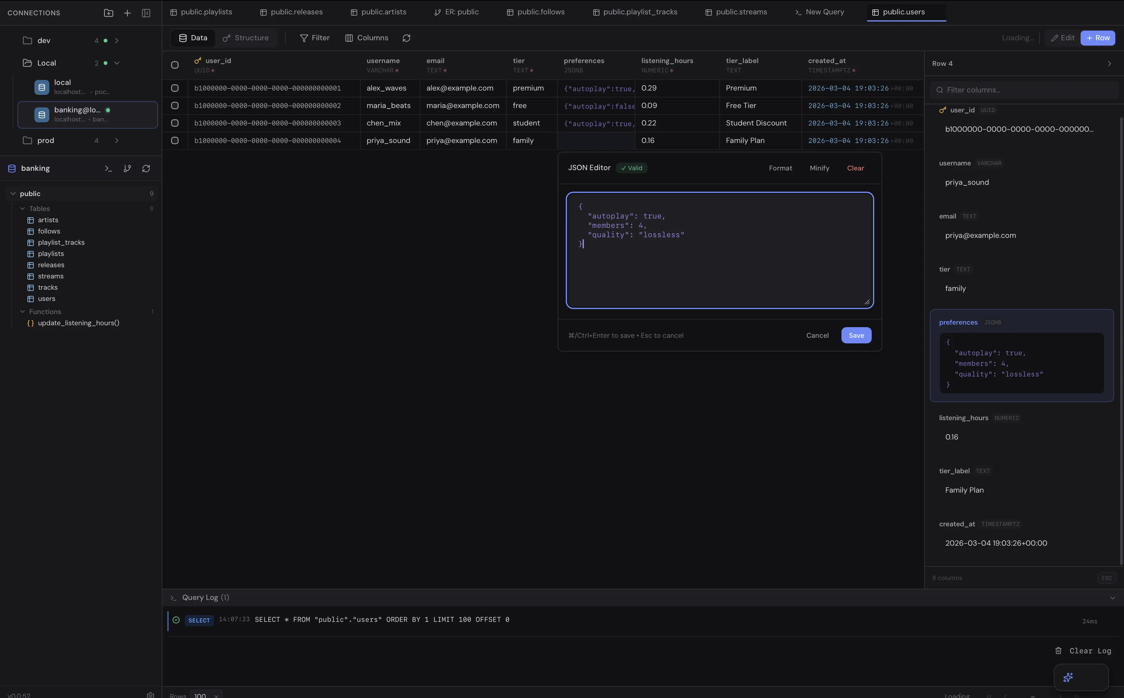Add a new connection with the plus icon

[127, 13]
